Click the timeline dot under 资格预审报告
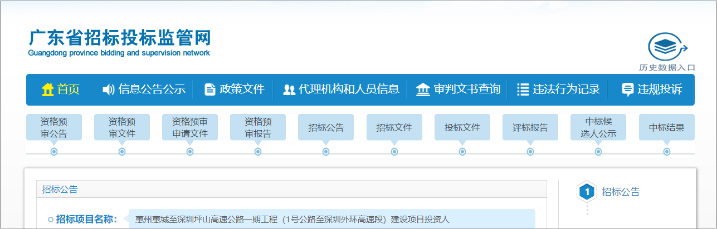717x229 pixels. tap(258, 152)
